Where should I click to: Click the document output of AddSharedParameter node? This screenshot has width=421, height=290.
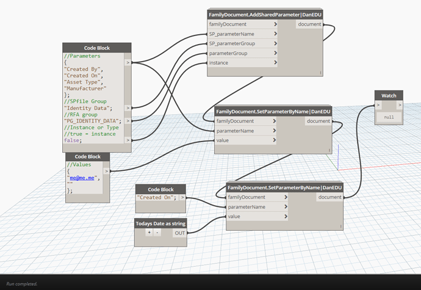click(x=309, y=24)
